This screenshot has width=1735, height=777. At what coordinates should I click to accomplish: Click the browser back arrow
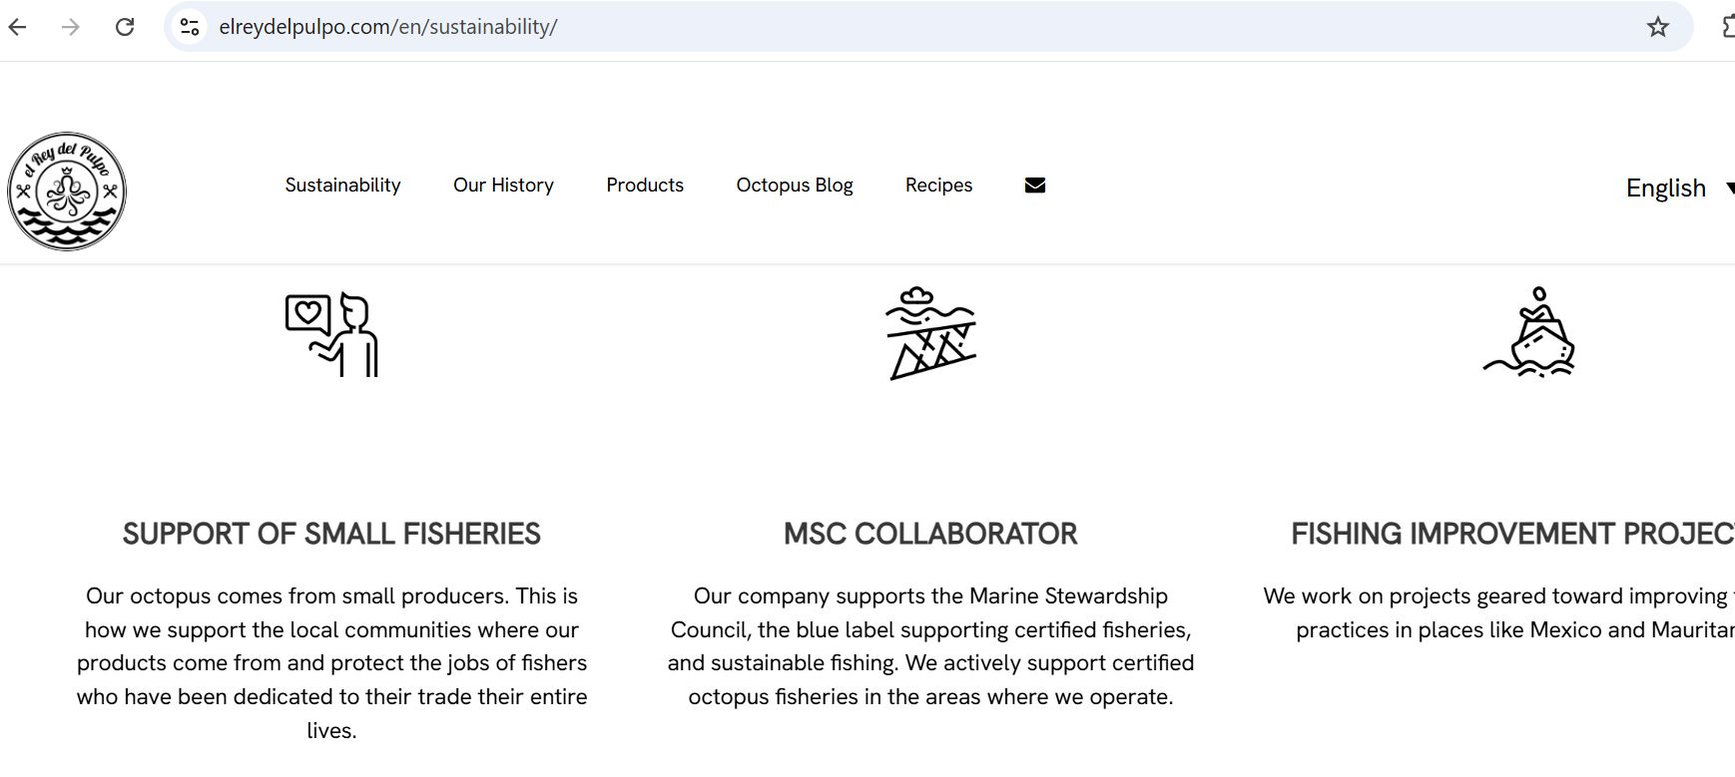18,27
